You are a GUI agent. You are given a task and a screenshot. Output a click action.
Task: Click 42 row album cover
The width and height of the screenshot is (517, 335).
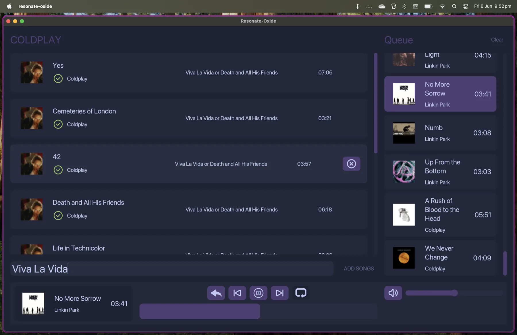pyautogui.click(x=31, y=164)
